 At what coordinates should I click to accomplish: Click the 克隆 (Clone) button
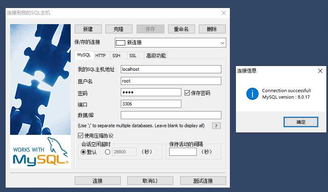click(x=119, y=29)
